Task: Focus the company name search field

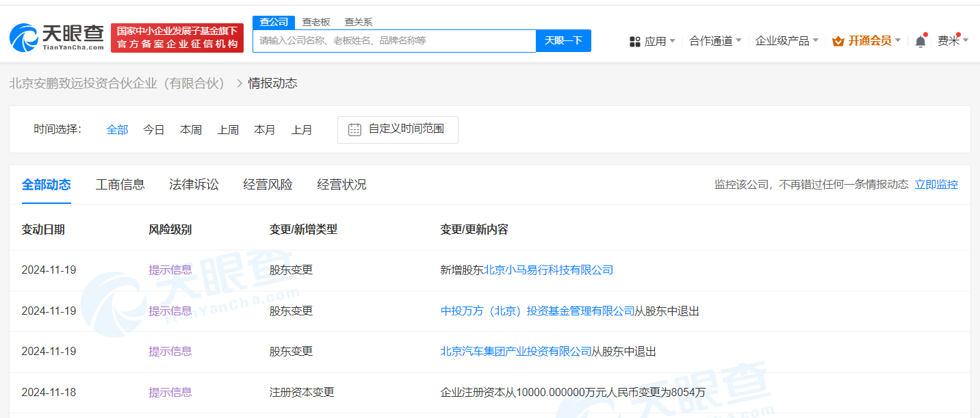Action: pos(394,41)
